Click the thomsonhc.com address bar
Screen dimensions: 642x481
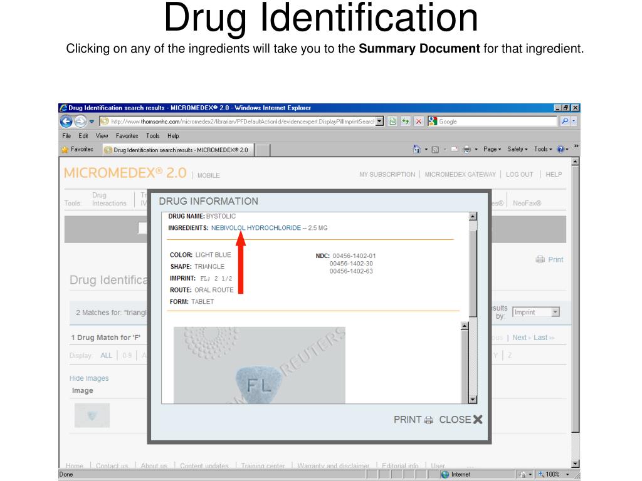coord(238,122)
